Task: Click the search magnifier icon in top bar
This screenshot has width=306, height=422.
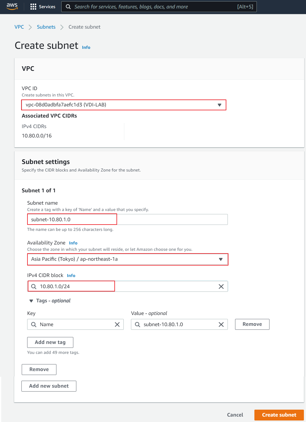Action: pos(69,7)
